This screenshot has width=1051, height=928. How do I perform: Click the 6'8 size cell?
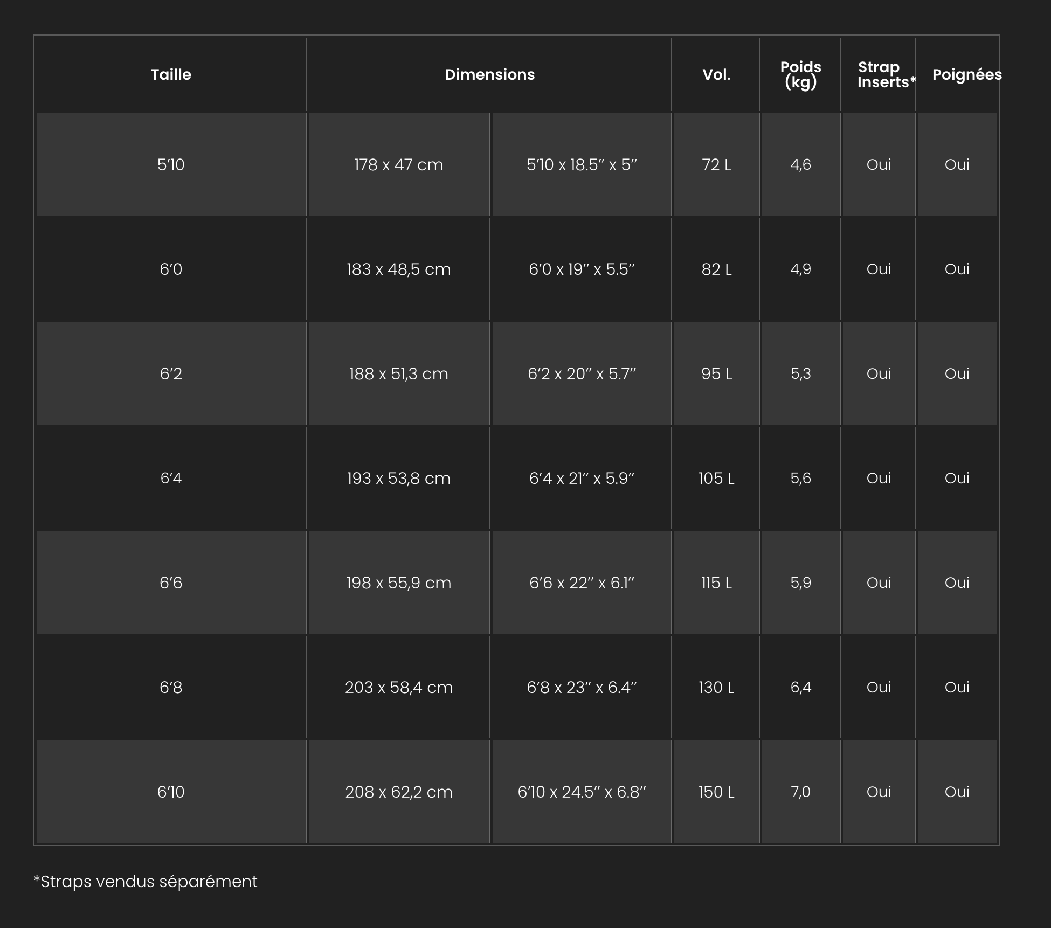coord(171,687)
